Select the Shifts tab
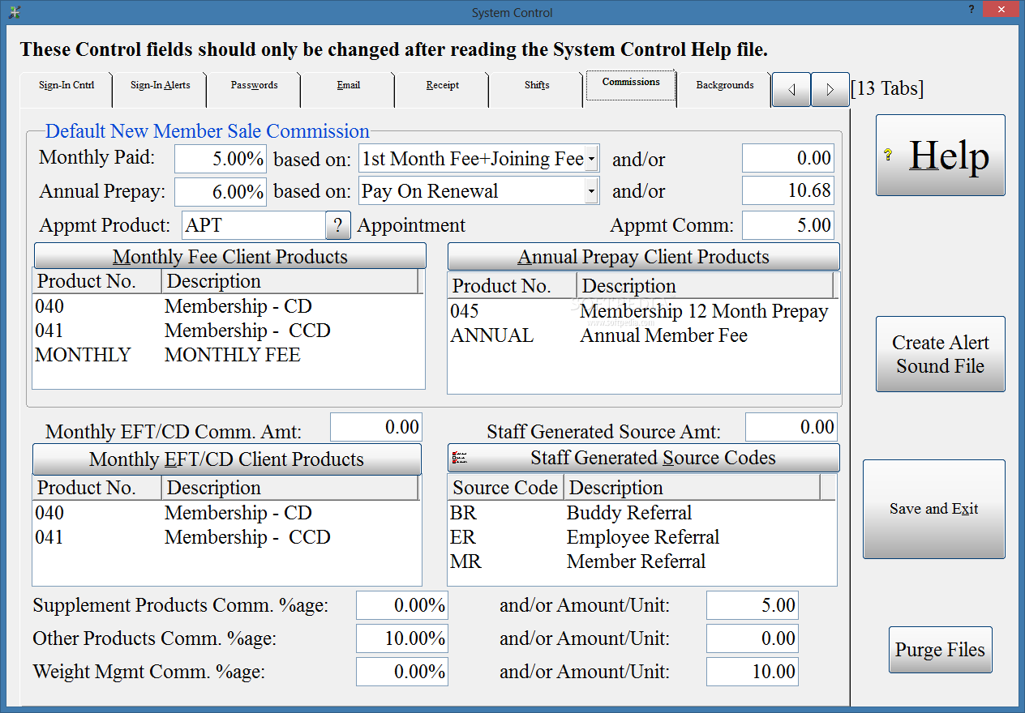Image resolution: width=1025 pixels, height=713 pixels. coord(536,89)
